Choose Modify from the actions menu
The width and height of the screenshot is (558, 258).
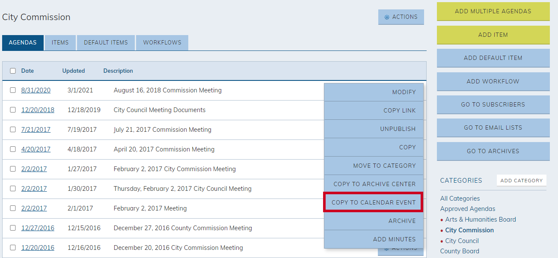pyautogui.click(x=374, y=92)
